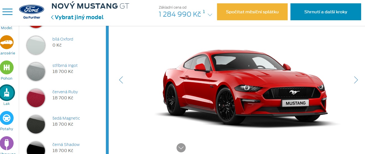
Task: Open the hamburger menu icon
Action: (7, 12)
